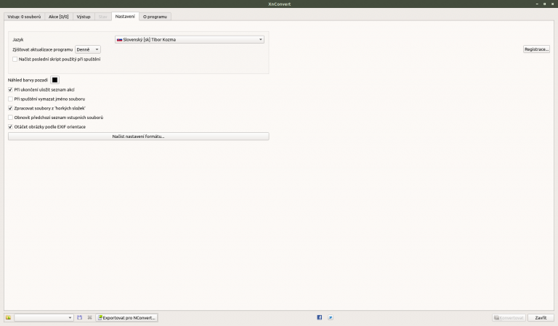The image size is (558, 326).
Task: Click the 'Zavřít' button
Action: [x=541, y=317]
